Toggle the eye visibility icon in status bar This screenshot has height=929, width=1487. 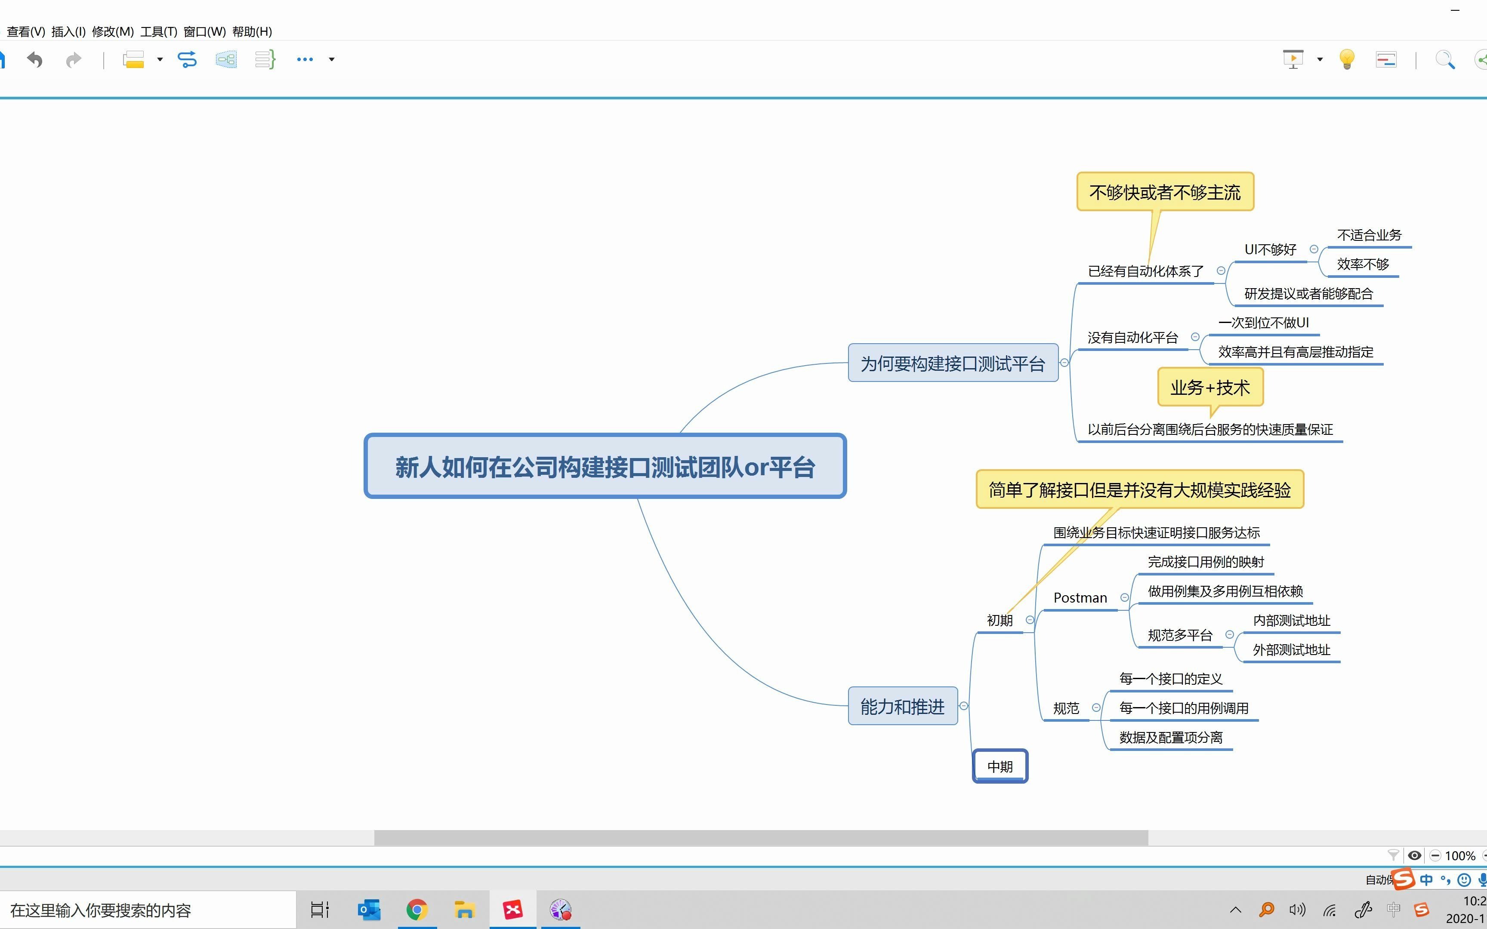click(1414, 855)
